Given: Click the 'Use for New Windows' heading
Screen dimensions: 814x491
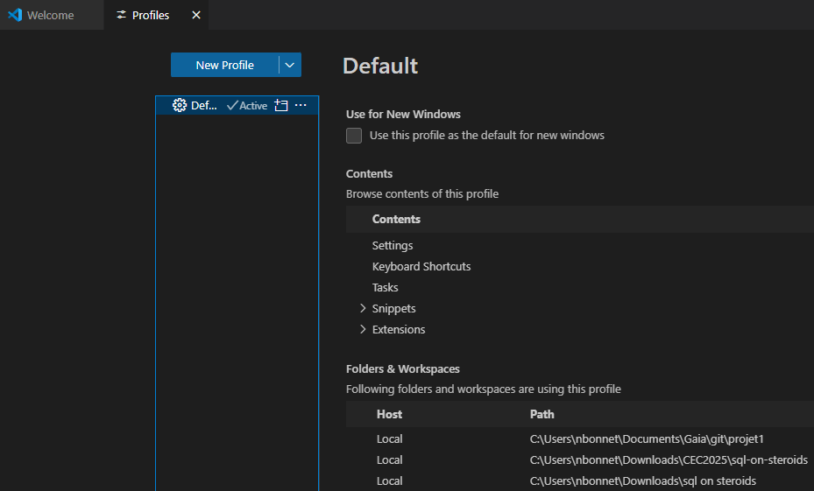Looking at the screenshot, I should (403, 114).
